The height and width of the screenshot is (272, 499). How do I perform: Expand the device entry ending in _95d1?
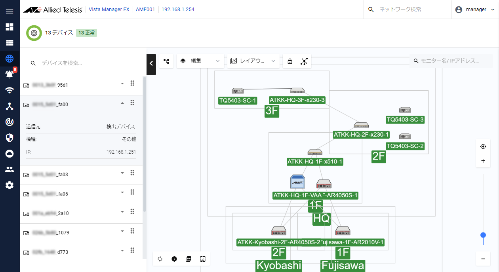pyautogui.click(x=122, y=84)
